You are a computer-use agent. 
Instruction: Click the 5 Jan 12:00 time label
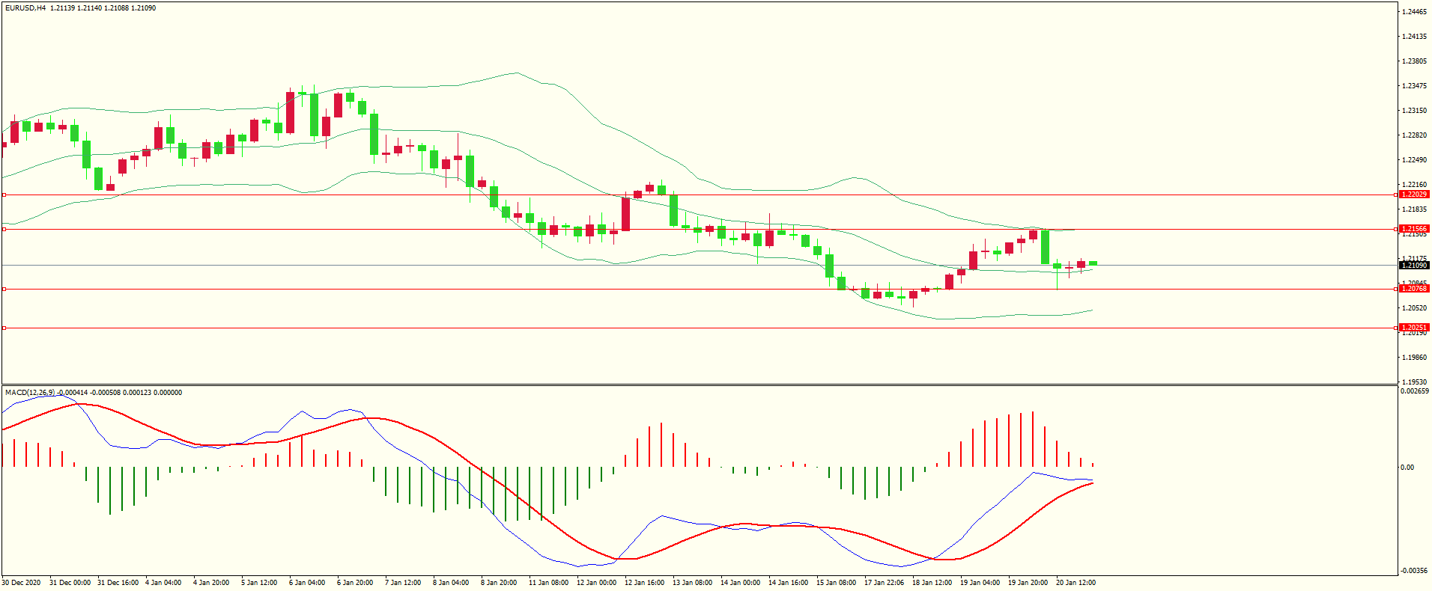(259, 583)
